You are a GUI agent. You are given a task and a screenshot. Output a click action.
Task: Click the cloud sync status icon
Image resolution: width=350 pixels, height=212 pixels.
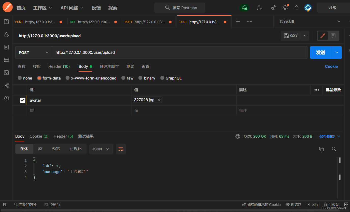[x=244, y=8]
